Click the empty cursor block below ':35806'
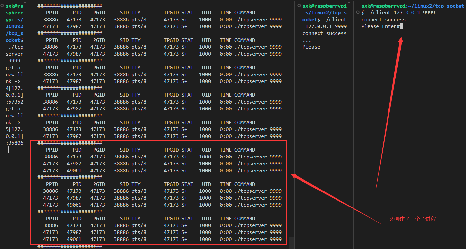The height and width of the screenshot is (249, 466). pos(7,150)
